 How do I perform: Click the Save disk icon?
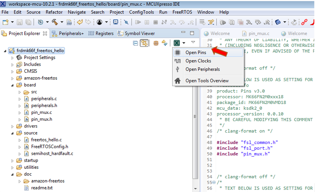pyautogui.click(x=20, y=22)
